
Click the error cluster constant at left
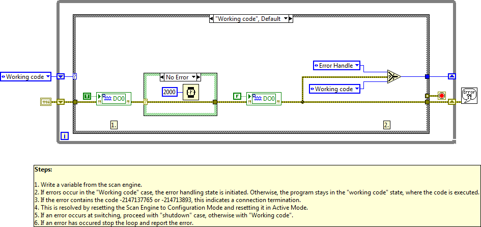45,102
